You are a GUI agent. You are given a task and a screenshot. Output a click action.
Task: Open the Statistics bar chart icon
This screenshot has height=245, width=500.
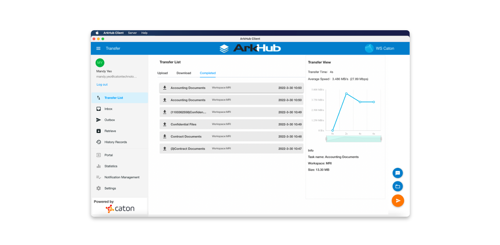click(x=99, y=166)
